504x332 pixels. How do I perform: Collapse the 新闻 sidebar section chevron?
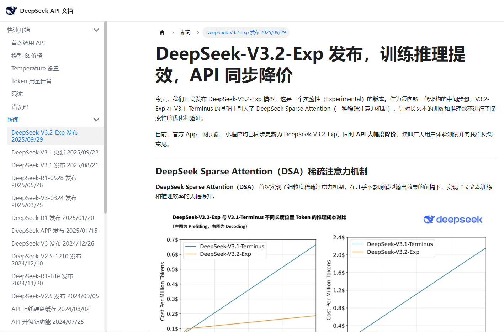(x=96, y=120)
